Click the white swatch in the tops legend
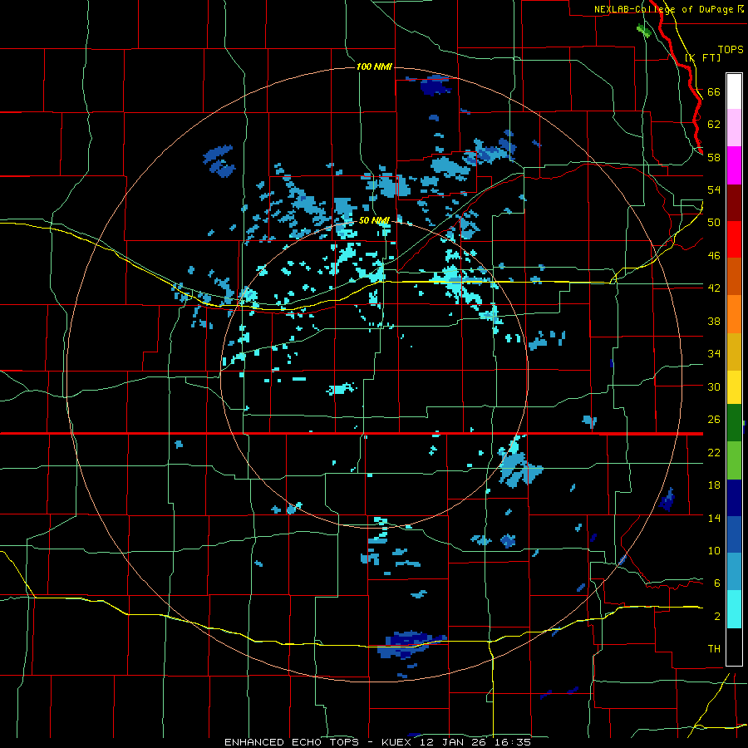This screenshot has height=748, width=748. [734, 91]
